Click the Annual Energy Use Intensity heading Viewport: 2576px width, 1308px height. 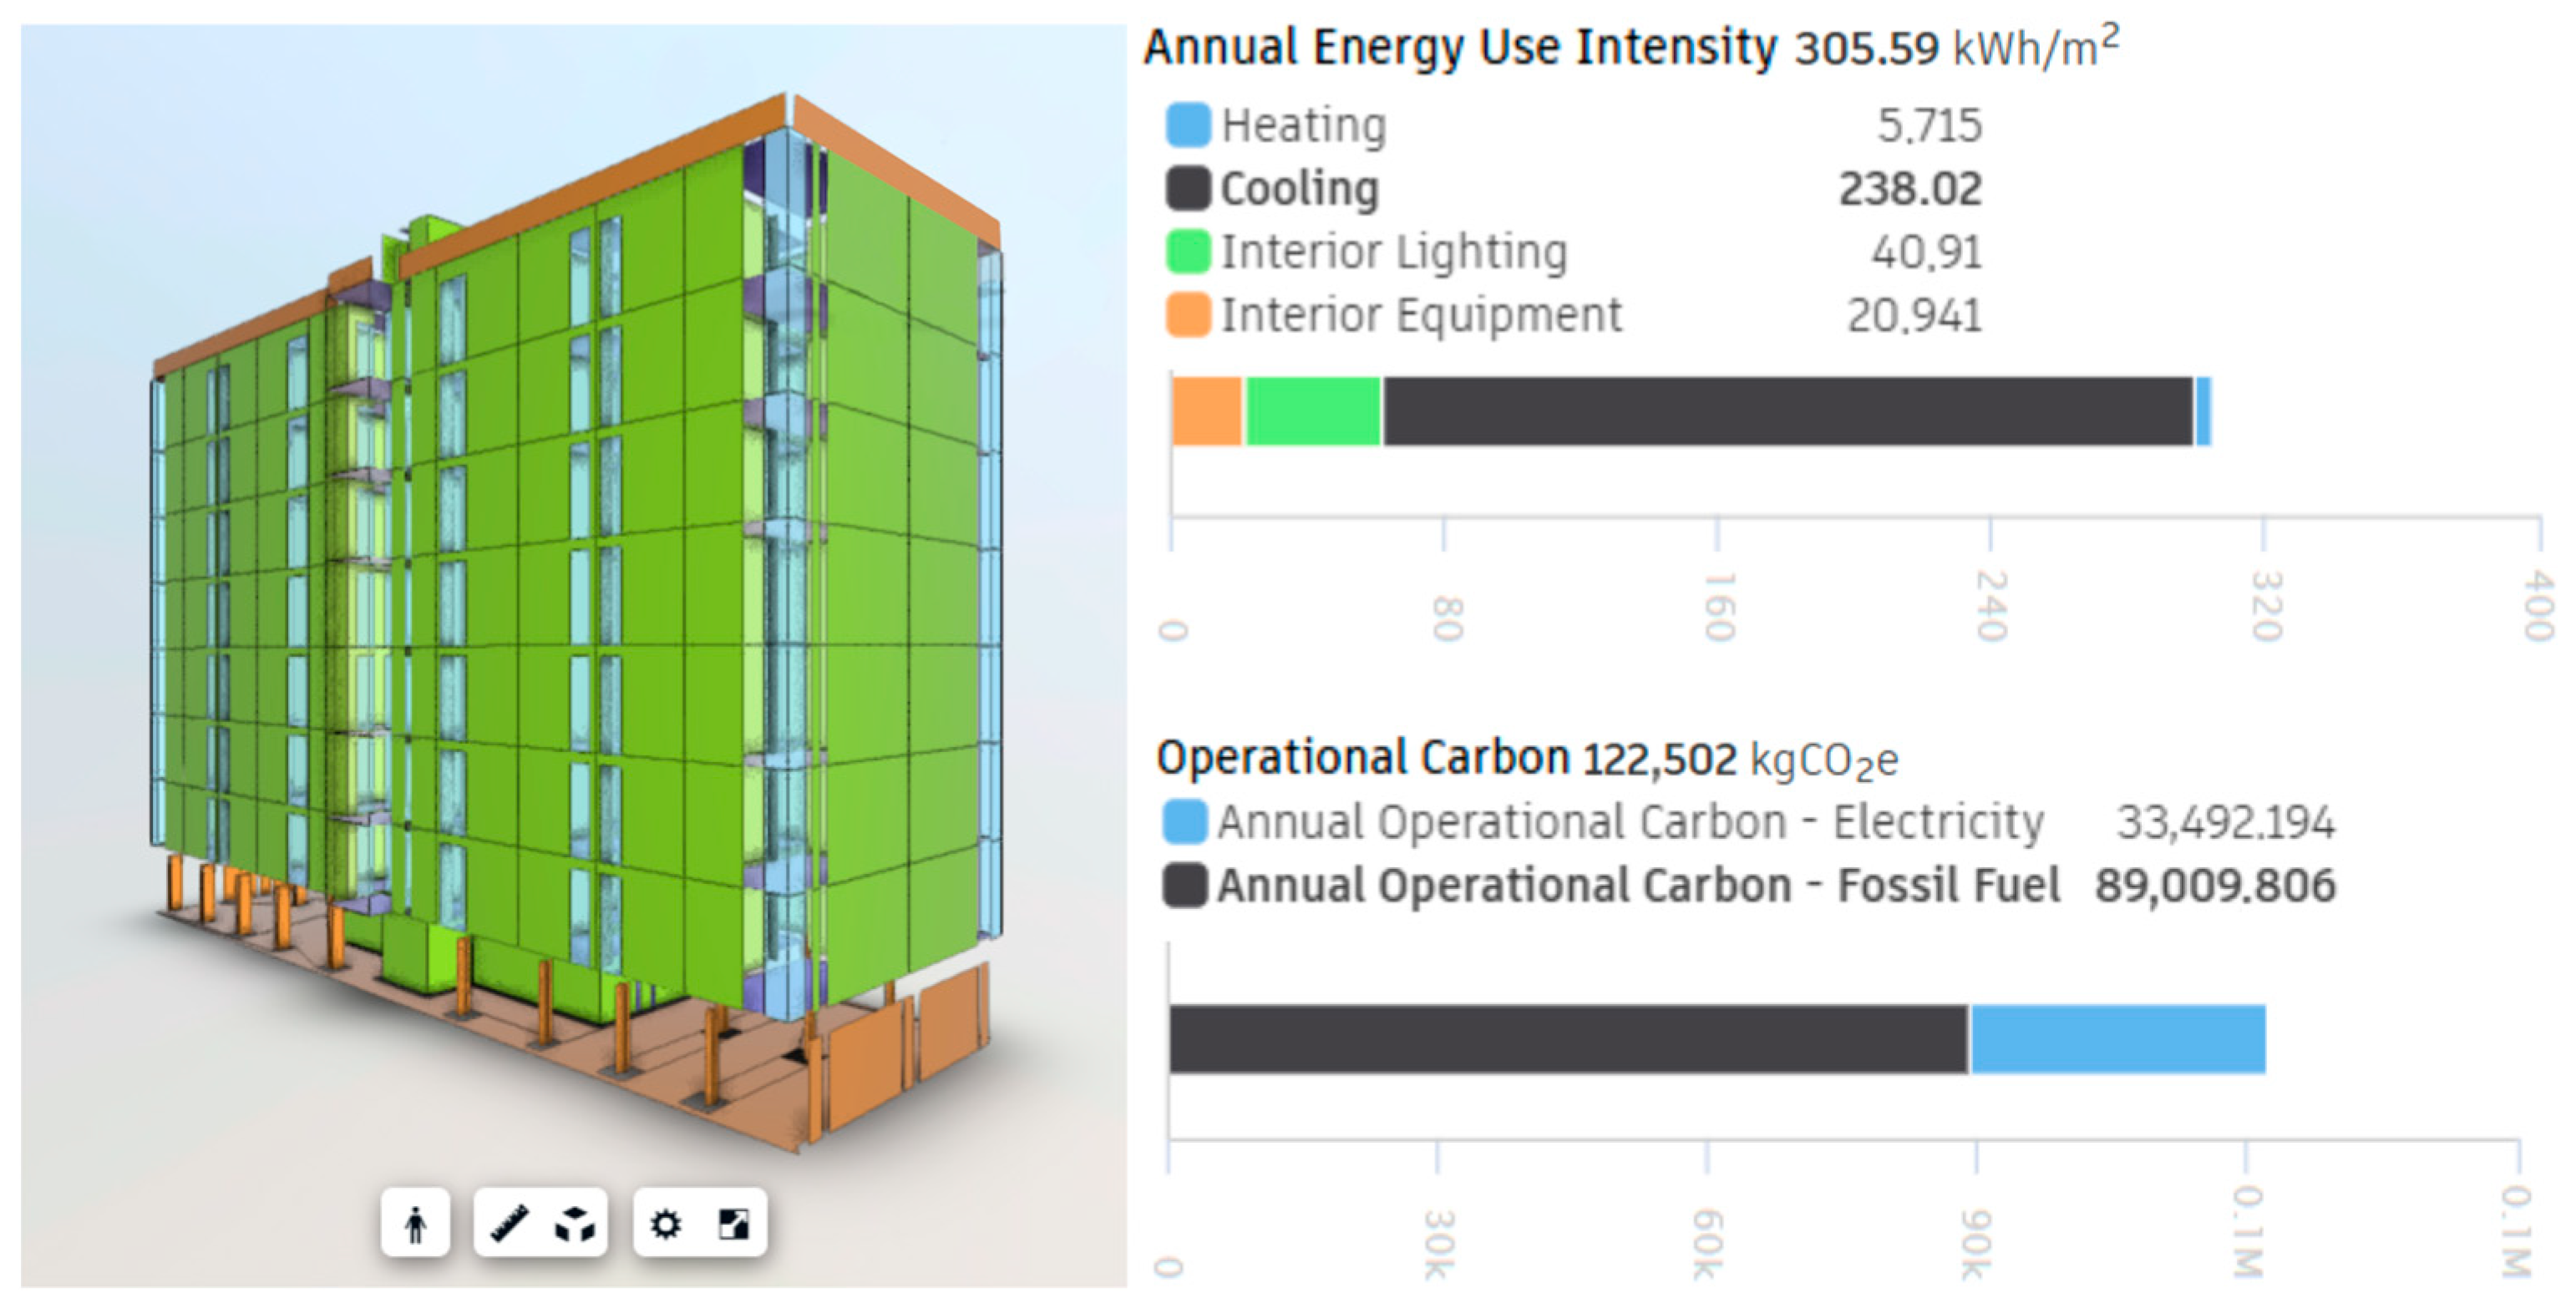(1460, 48)
